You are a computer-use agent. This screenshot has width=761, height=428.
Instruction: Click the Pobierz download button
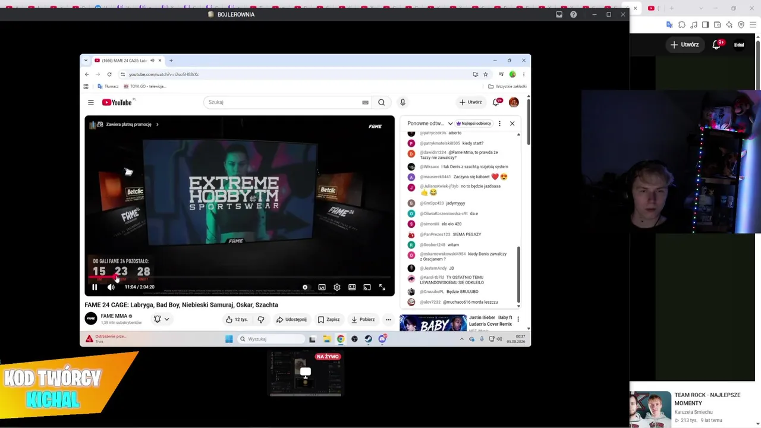click(363, 320)
